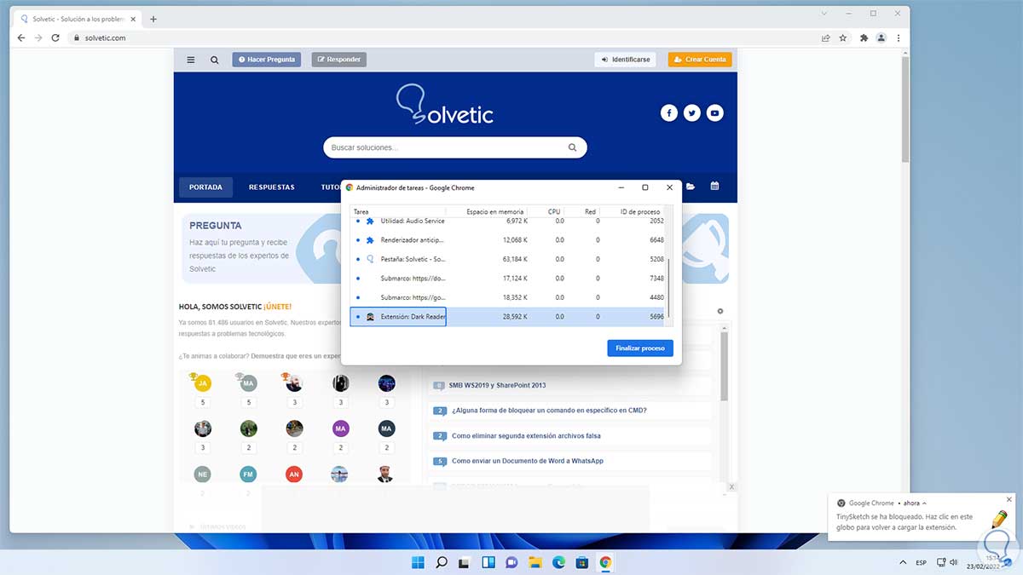Click the calendar icon in Solvetic nav bar
The height and width of the screenshot is (575, 1023).
714,187
